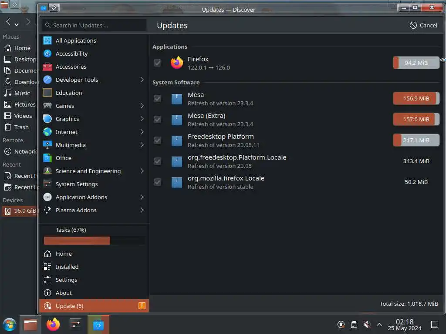
Task: Click the Games controller icon
Action: (x=47, y=106)
